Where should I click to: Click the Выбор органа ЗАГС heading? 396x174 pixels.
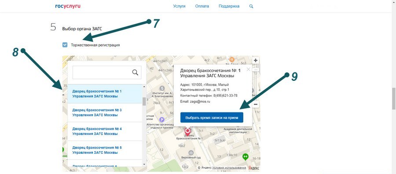[82, 29]
